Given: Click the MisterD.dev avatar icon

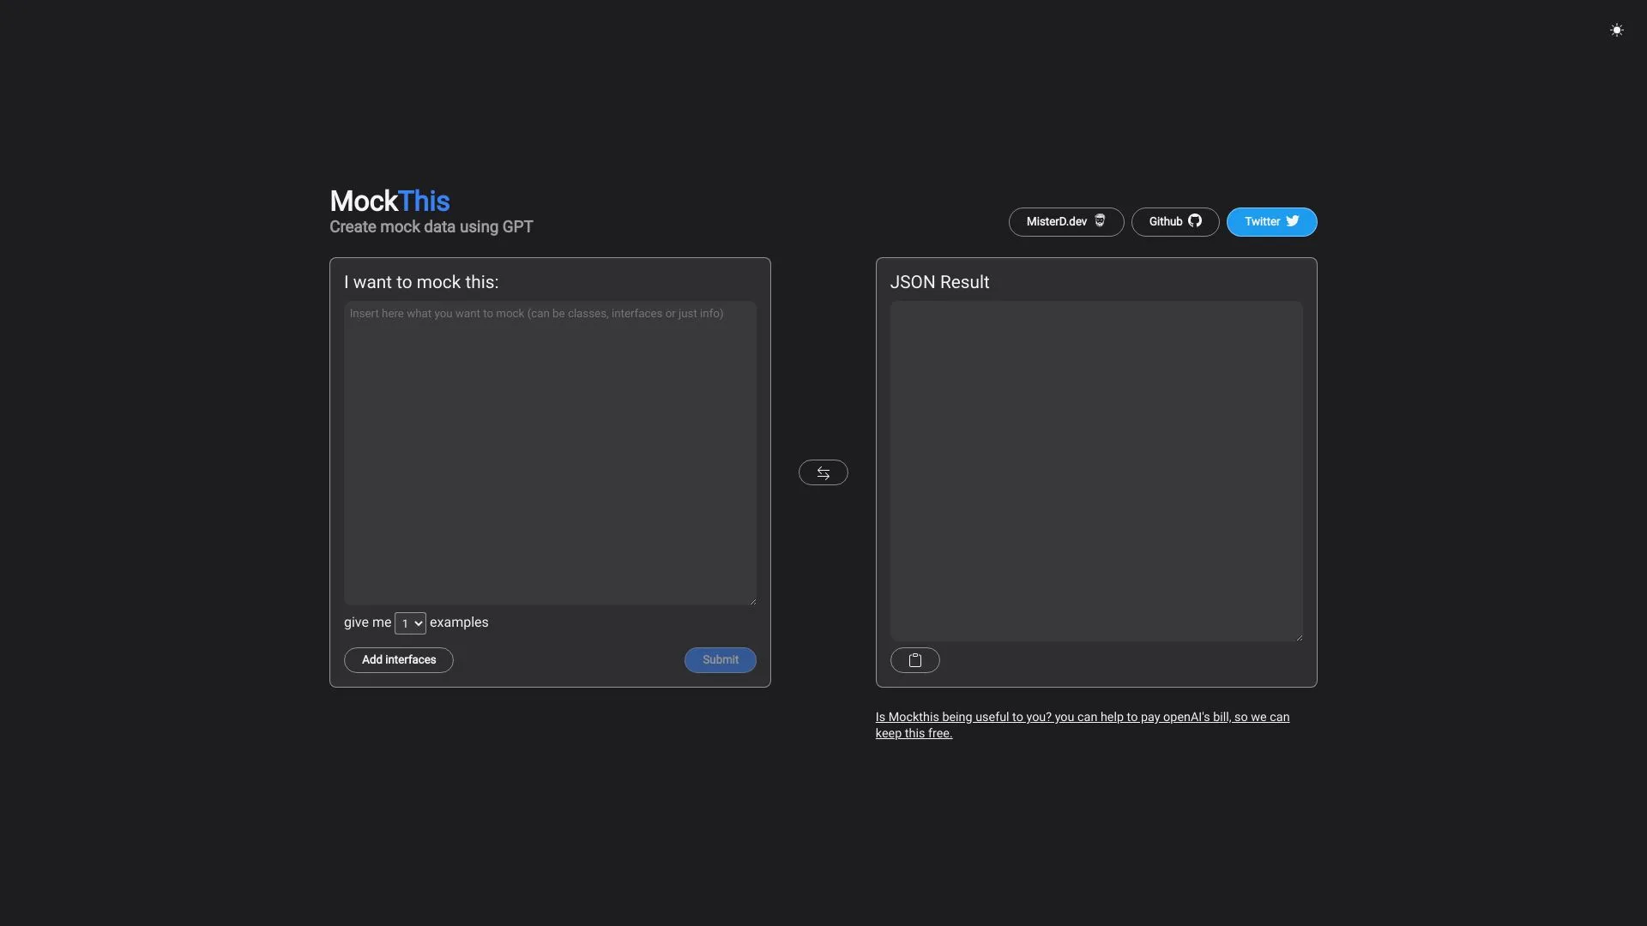Looking at the screenshot, I should coord(1100,221).
